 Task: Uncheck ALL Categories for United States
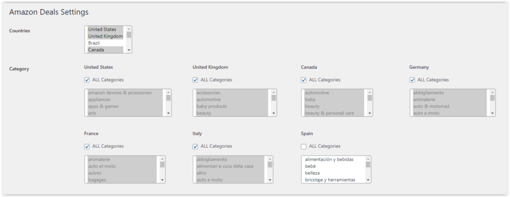pos(87,80)
